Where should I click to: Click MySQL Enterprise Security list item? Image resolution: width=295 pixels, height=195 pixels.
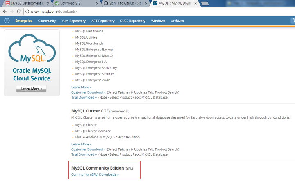pos(95,74)
